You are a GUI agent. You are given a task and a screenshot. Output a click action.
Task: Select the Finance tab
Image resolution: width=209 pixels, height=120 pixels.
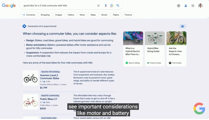click(x=128, y=15)
